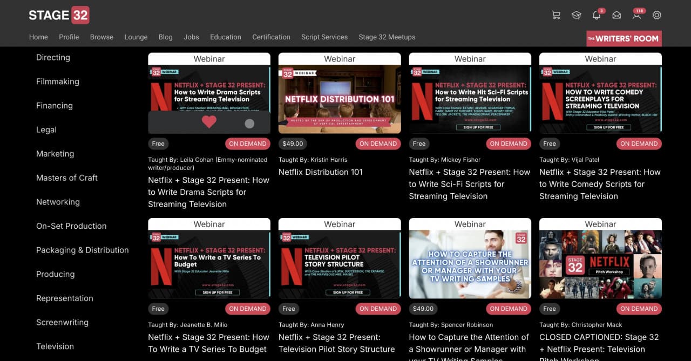
Task: Click ON DEMAND on Drama Scripts webinar
Action: (x=248, y=144)
